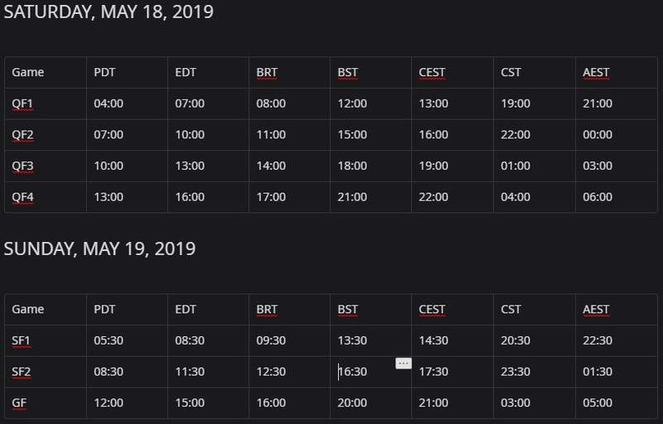The height and width of the screenshot is (424, 663).
Task: Select the QF1 PDT cell 04:00
Action: click(127, 104)
